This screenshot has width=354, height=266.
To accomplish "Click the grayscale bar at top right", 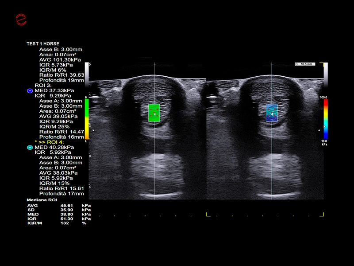I will [x=325, y=75].
